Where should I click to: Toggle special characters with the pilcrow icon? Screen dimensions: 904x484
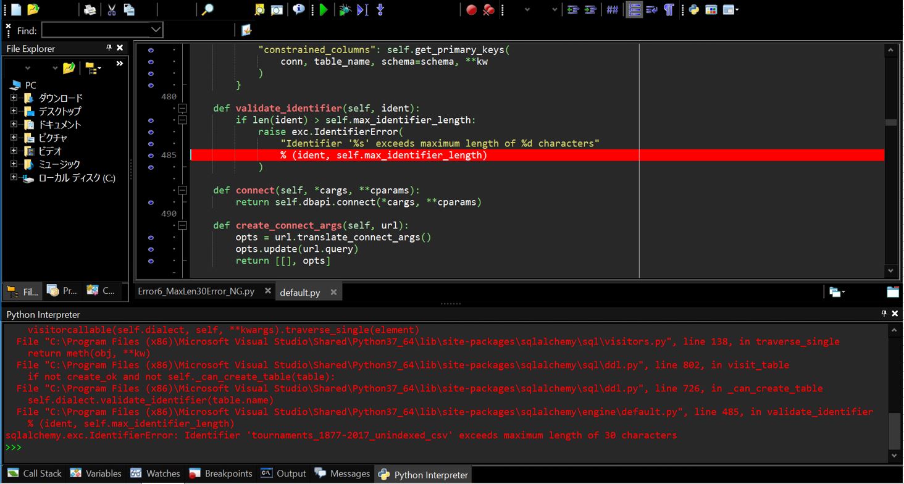(669, 9)
